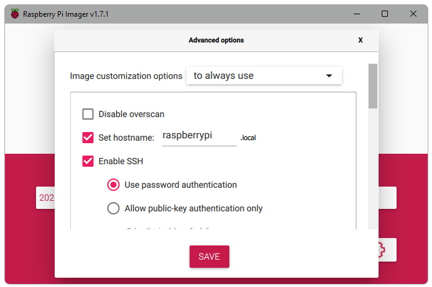Click the gear settings icon behind the dialog
This screenshot has height=287, width=432.
(x=381, y=250)
